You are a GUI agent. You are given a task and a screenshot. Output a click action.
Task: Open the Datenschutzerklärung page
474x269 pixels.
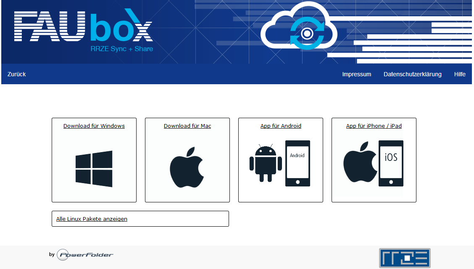pos(412,74)
